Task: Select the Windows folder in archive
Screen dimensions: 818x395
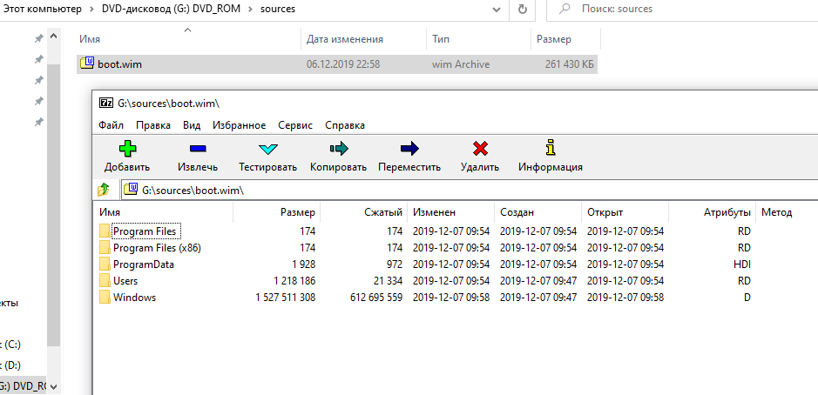Action: coord(134,298)
